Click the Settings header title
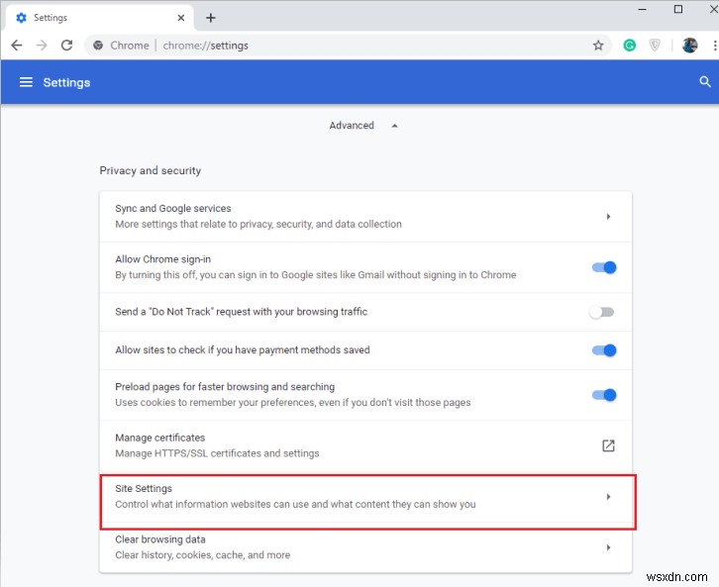Image resolution: width=719 pixels, height=587 pixels. [66, 82]
